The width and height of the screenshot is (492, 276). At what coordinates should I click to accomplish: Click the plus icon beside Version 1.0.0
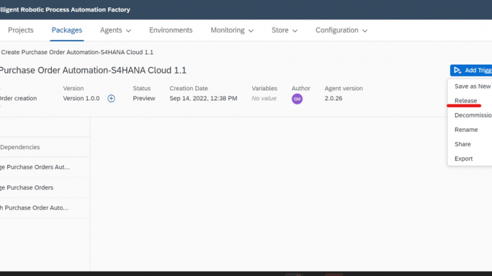tap(111, 98)
